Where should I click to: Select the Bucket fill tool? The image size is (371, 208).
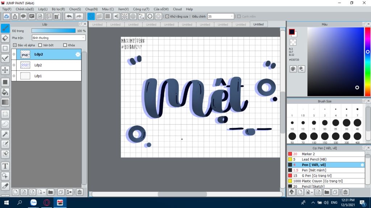pyautogui.click(x=5, y=92)
